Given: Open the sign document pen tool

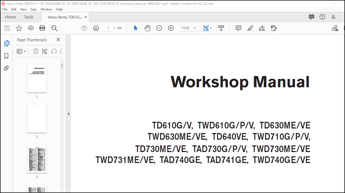Looking at the screenshot, I should pyautogui.click(x=262, y=28).
